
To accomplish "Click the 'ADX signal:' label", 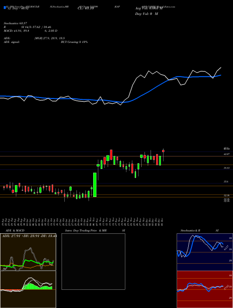I will click(x=11, y=42).
